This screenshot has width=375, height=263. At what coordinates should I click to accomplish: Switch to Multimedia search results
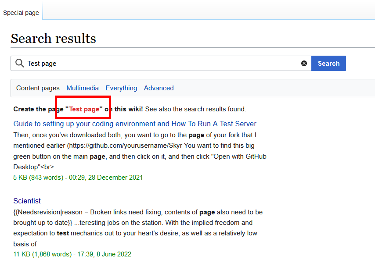tap(83, 88)
